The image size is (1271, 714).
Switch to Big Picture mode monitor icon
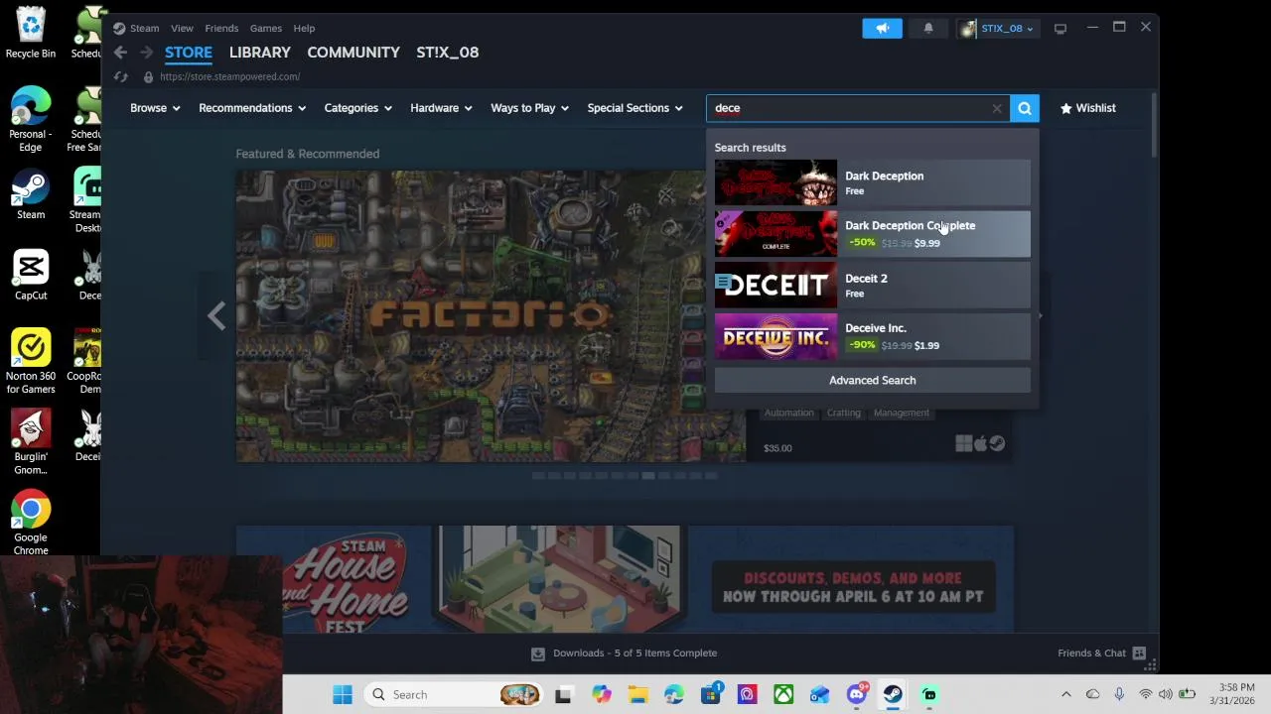pyautogui.click(x=1060, y=28)
